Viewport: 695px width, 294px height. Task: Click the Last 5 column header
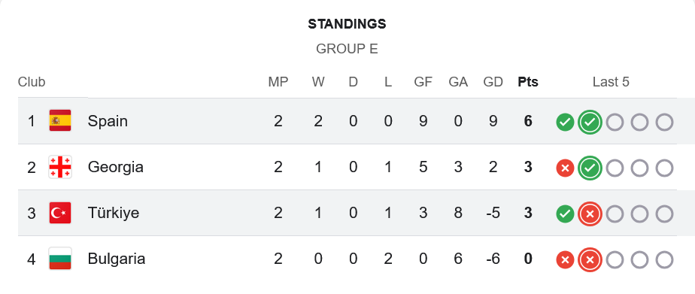[x=611, y=82]
